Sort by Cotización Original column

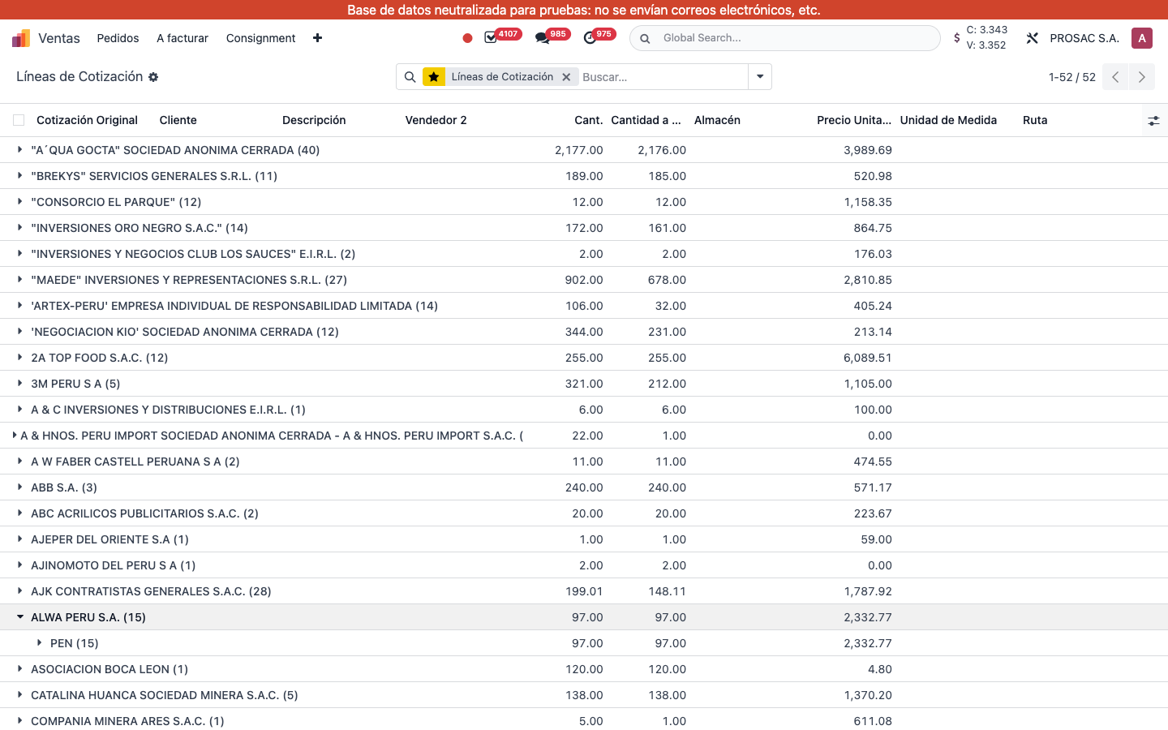click(x=87, y=120)
